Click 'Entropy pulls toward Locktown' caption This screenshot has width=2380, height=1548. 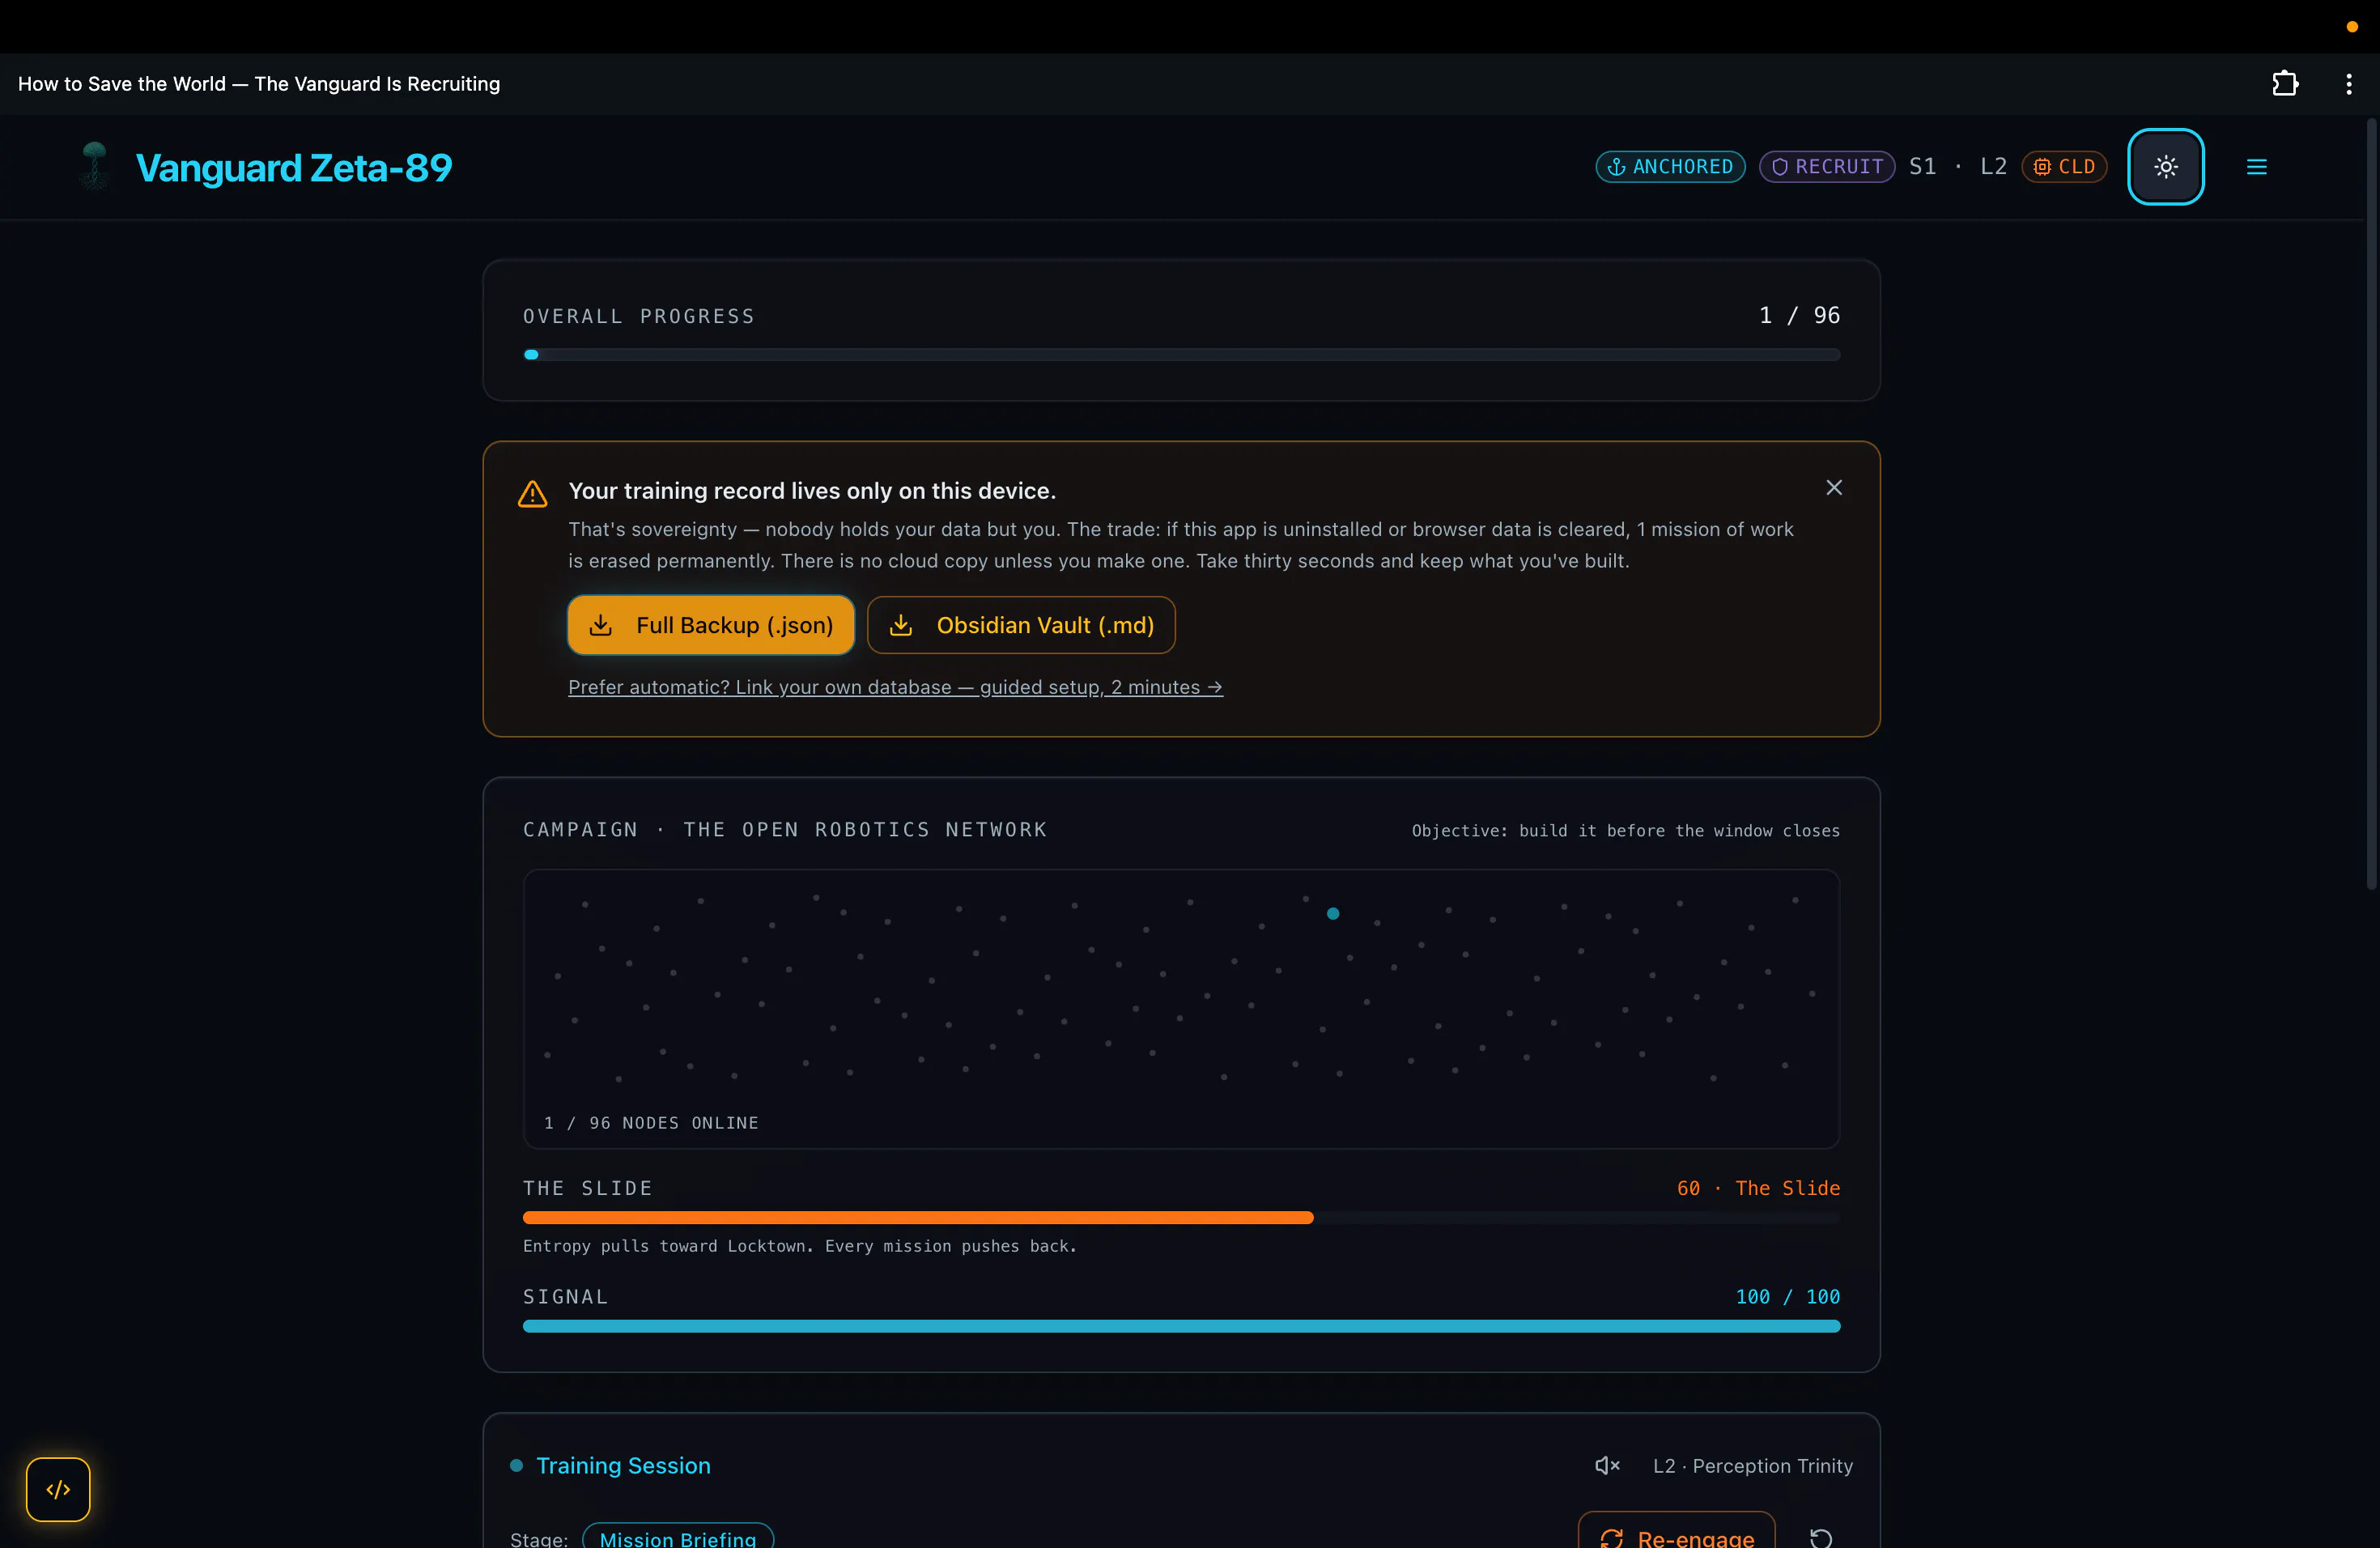[x=800, y=1246]
